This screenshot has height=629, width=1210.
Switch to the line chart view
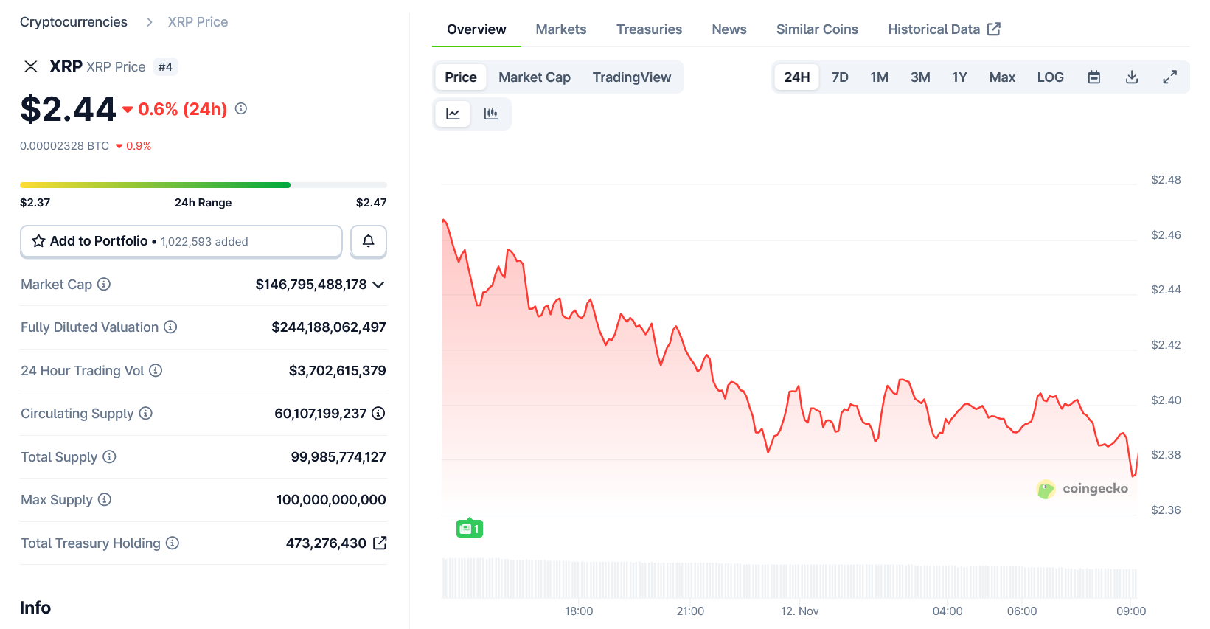point(453,114)
